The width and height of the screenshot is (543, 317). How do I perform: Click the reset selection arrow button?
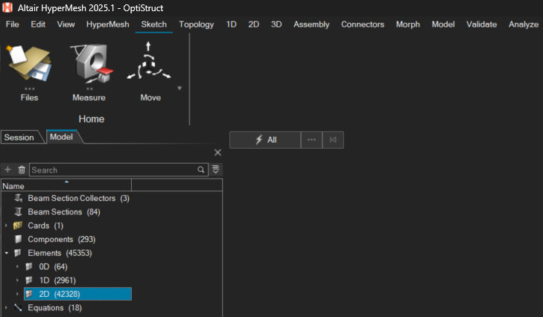pos(333,140)
